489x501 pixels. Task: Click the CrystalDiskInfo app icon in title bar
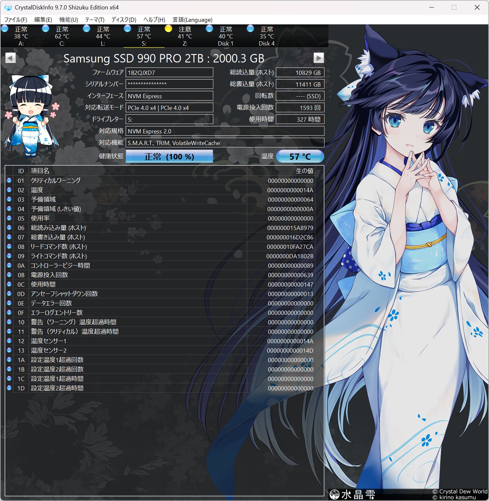(8, 7)
